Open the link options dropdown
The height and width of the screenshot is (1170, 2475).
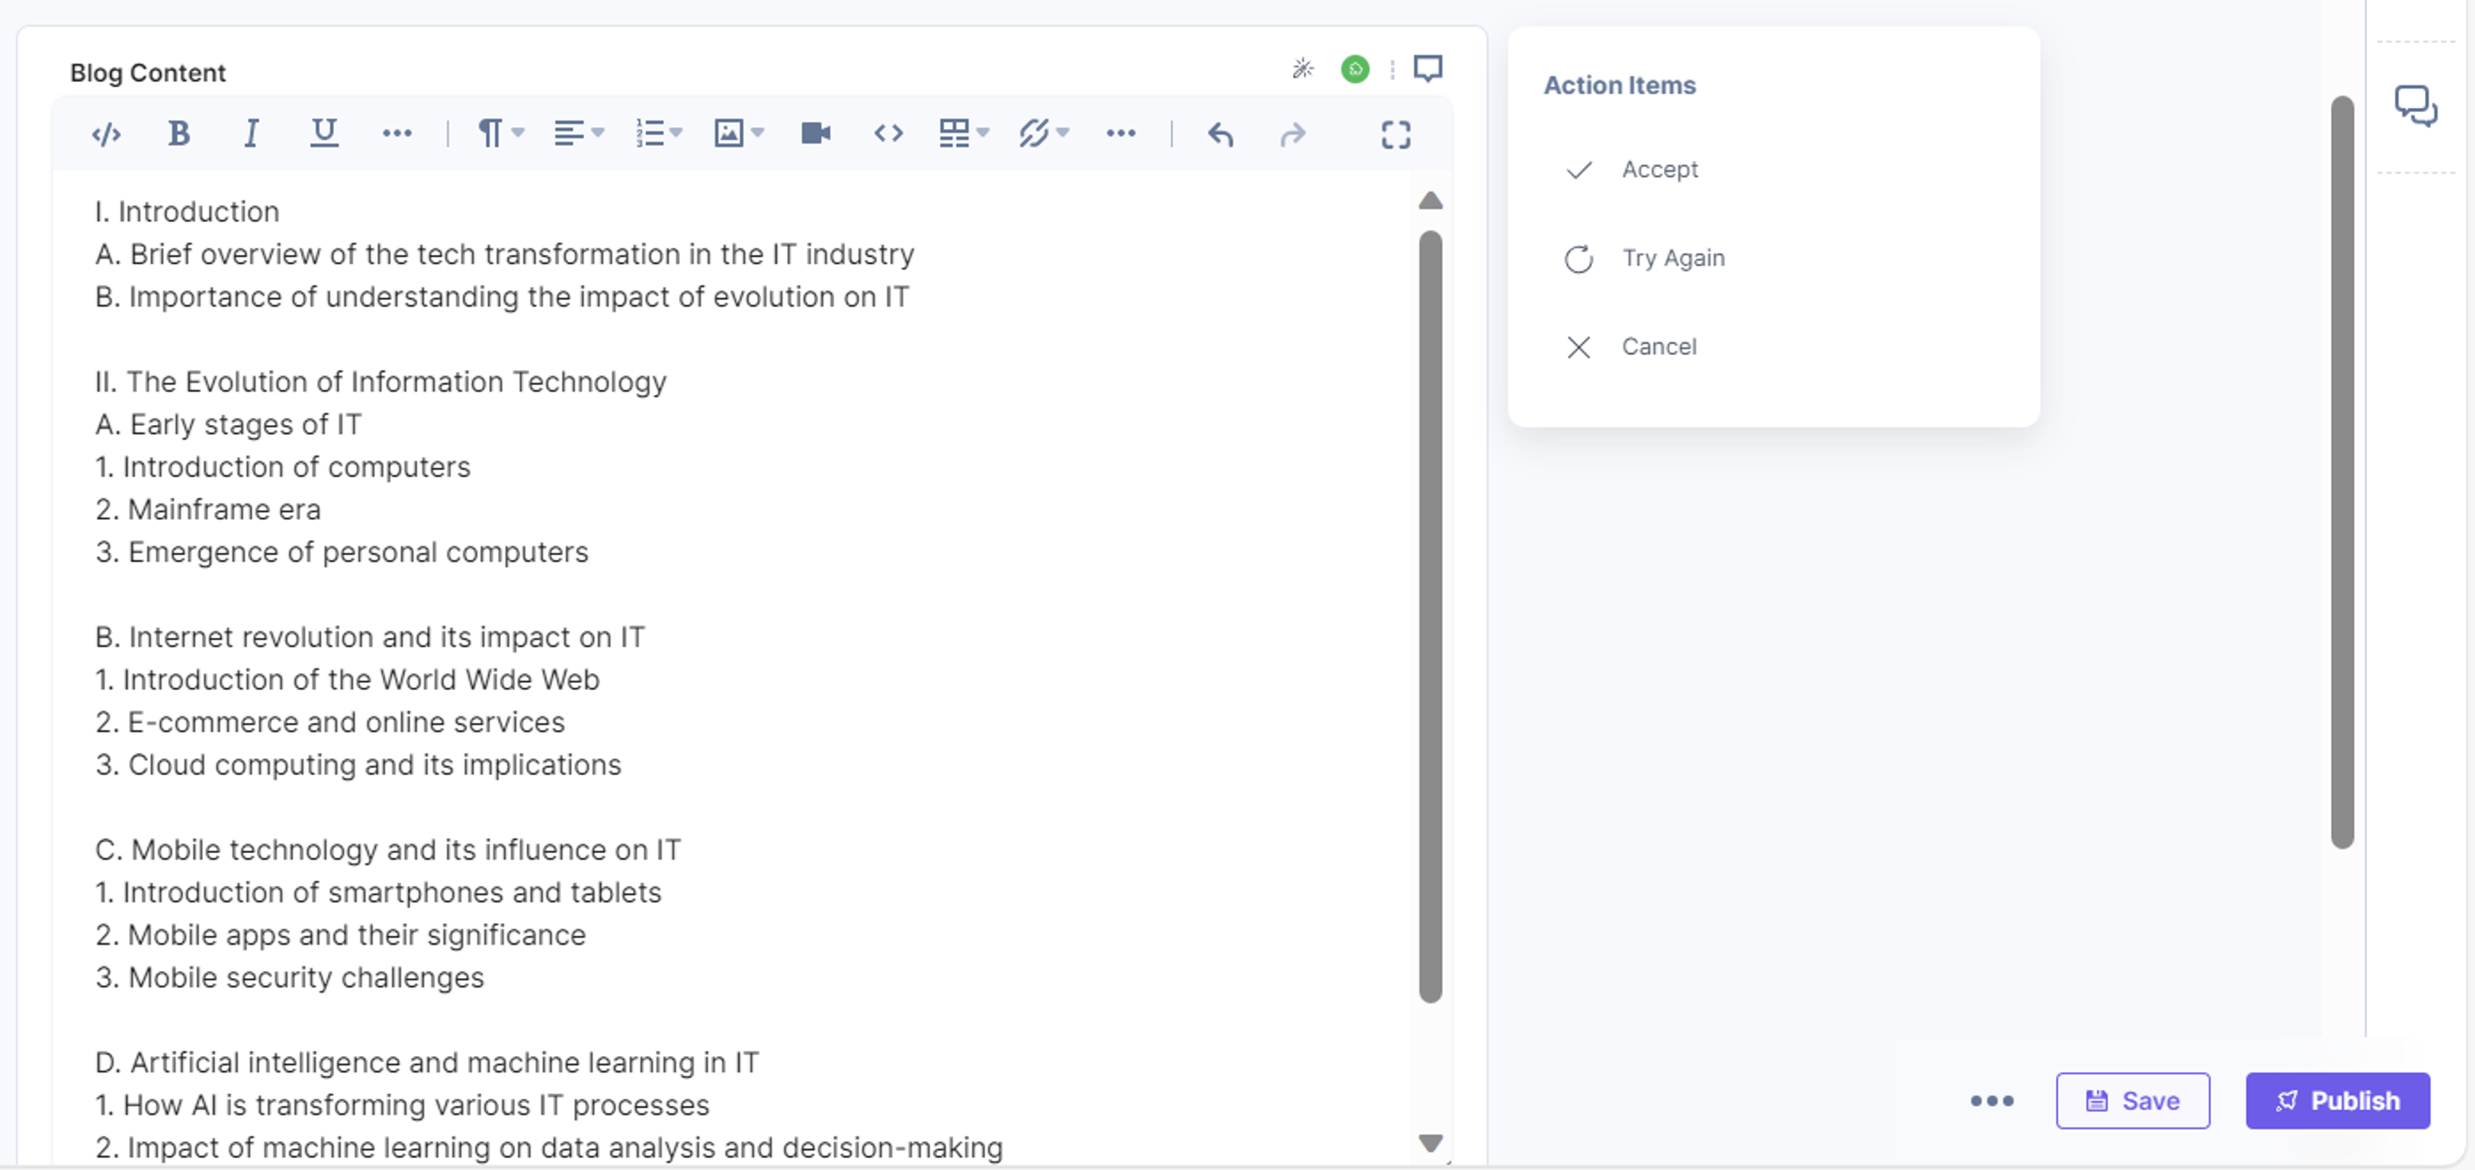(x=1043, y=133)
